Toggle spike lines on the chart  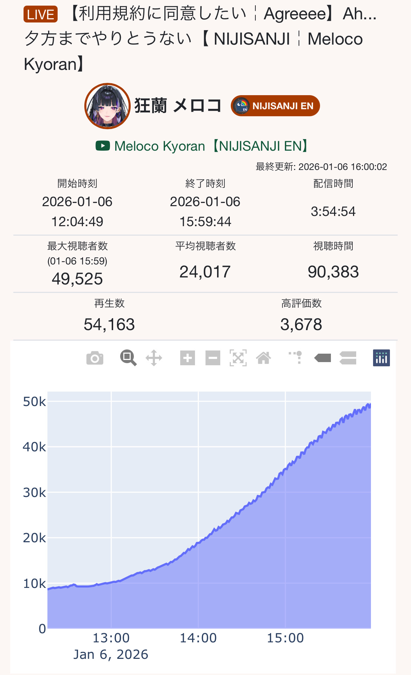[x=296, y=358]
